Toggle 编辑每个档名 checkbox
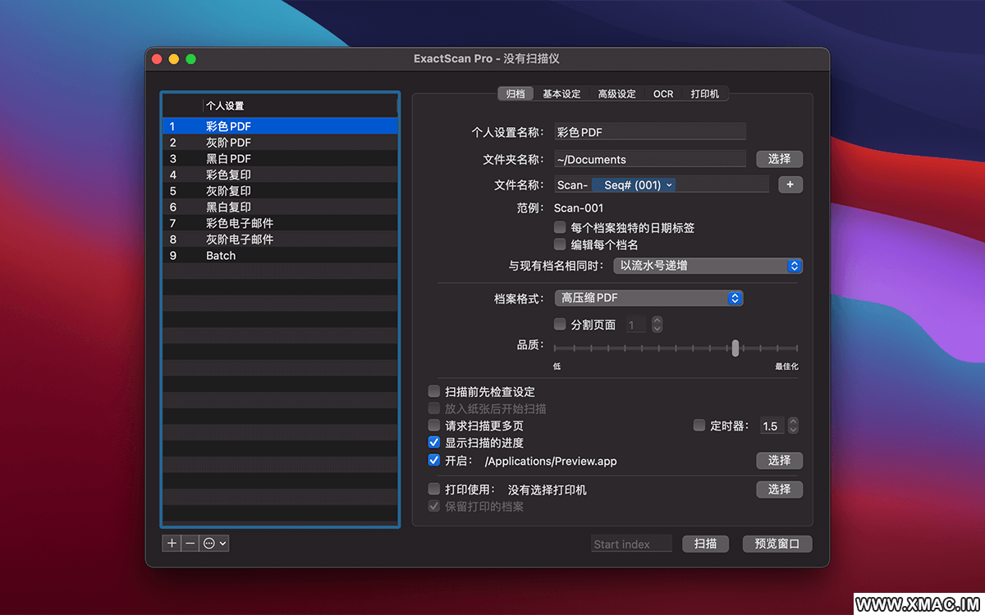The width and height of the screenshot is (985, 615). [x=560, y=244]
